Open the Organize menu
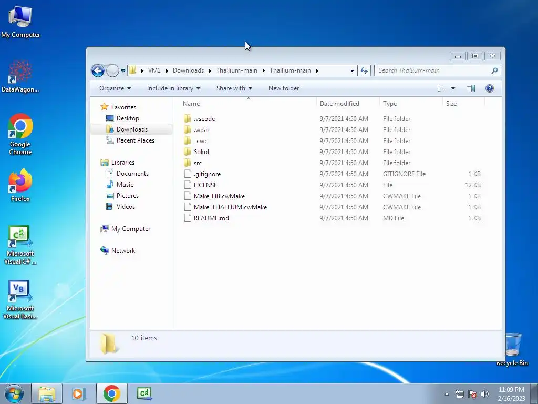Image resolution: width=538 pixels, height=404 pixels. pos(115,88)
